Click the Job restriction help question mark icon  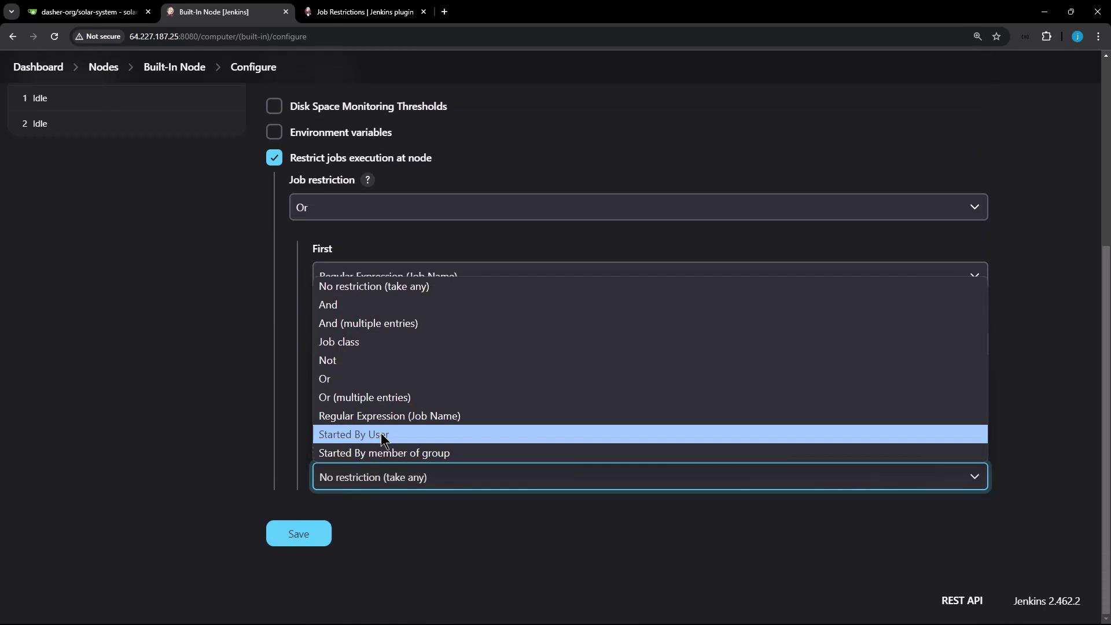(367, 180)
